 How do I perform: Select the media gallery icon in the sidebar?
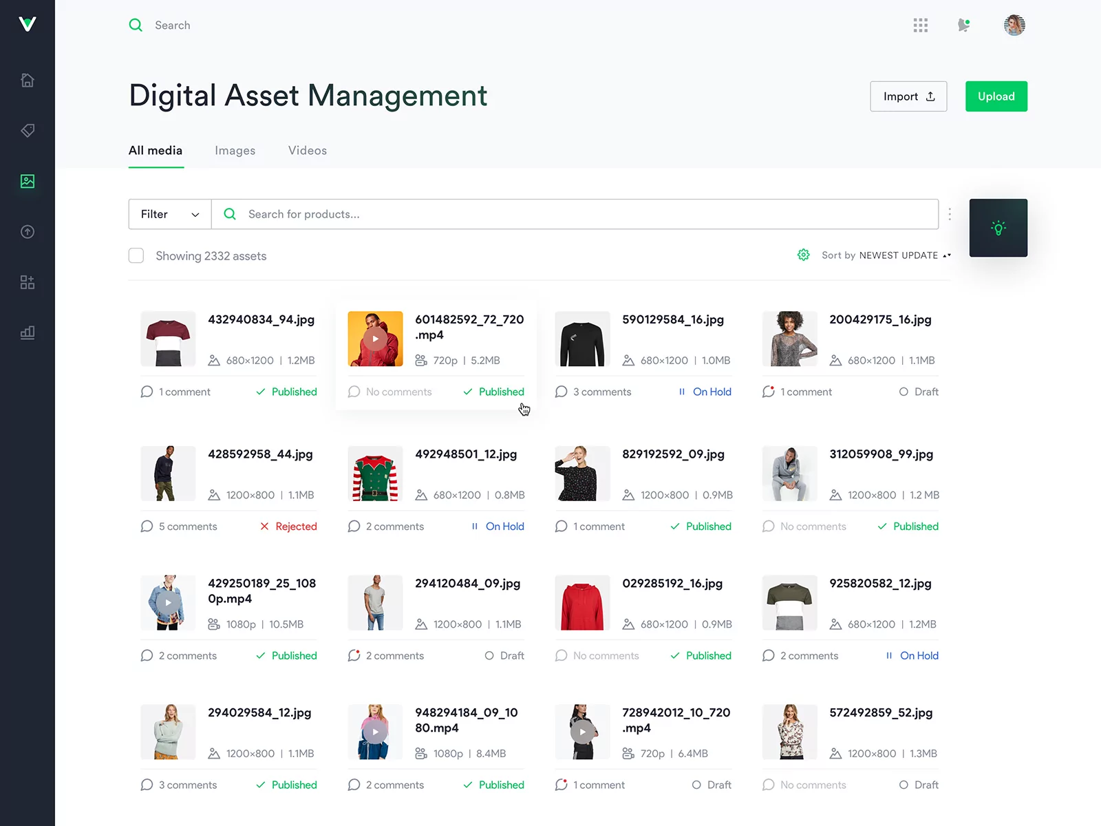point(28,181)
